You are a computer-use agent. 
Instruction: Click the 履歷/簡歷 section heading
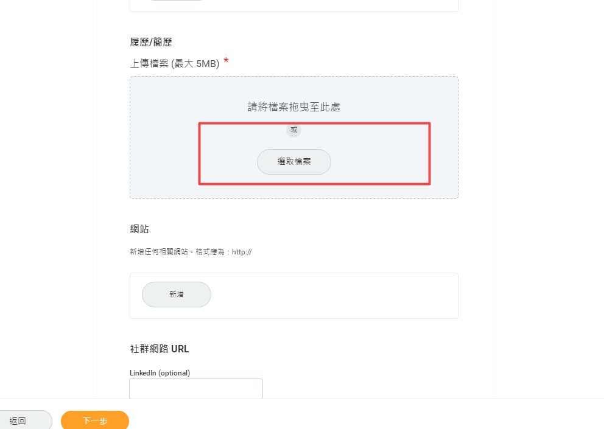151,41
